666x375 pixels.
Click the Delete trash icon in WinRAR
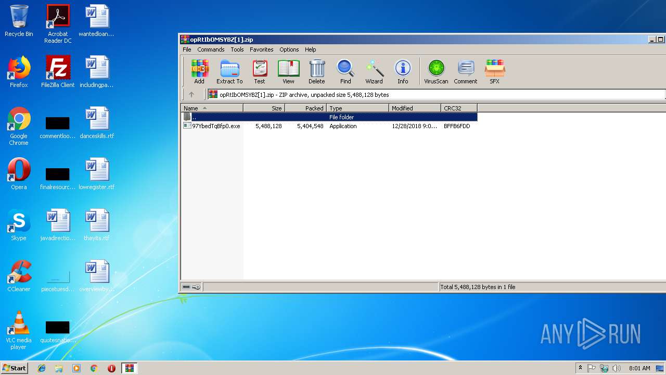[316, 72]
